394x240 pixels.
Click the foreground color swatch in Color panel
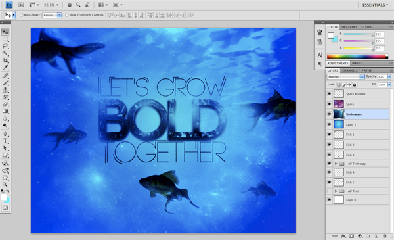tap(331, 36)
